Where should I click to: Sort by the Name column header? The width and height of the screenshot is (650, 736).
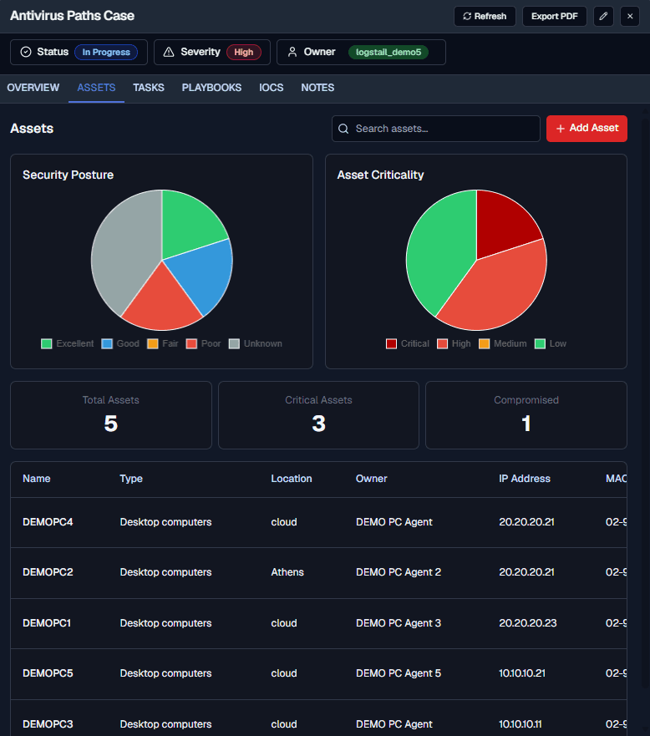click(x=37, y=479)
